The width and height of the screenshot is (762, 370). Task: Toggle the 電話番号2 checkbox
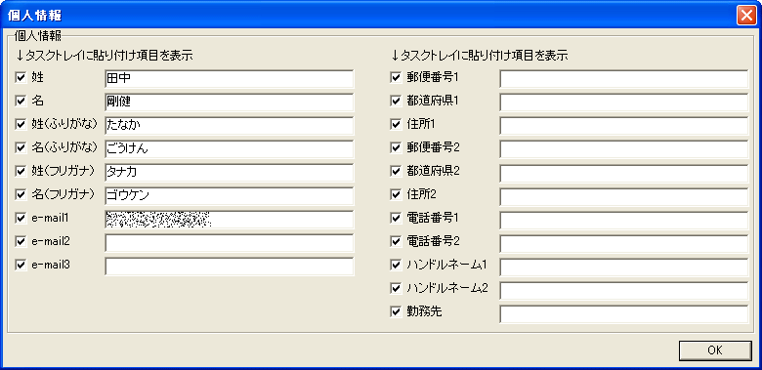coord(396,241)
